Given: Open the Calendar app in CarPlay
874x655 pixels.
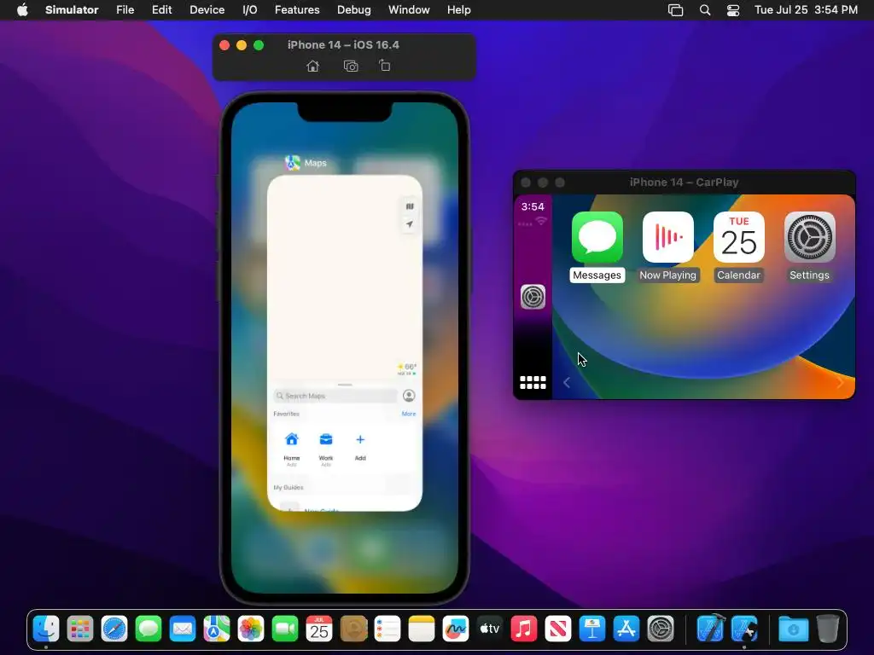Looking at the screenshot, I should 738,246.
